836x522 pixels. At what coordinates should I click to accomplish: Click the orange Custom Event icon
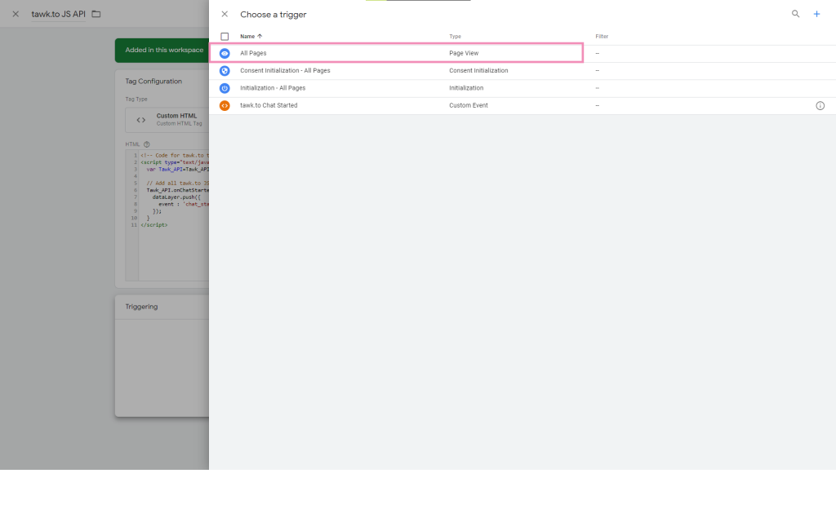(x=225, y=106)
